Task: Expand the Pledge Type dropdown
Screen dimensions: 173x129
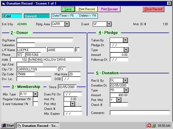Action: 126,50
